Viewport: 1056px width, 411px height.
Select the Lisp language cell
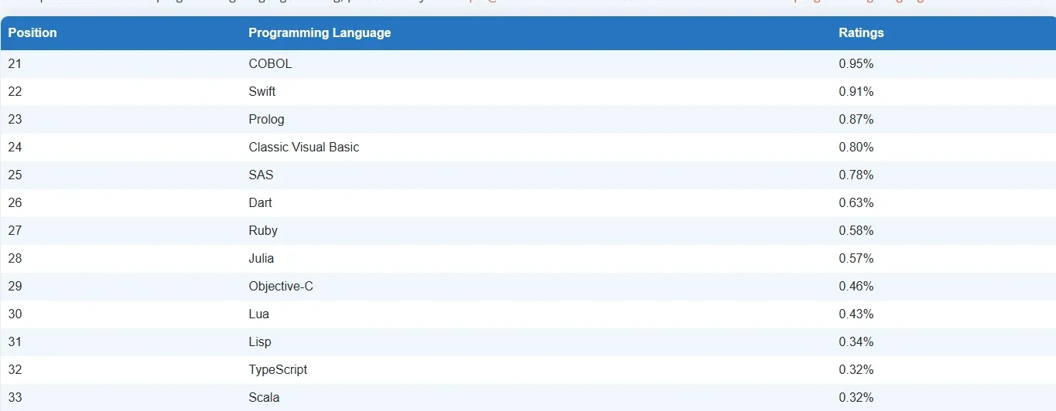[x=260, y=342]
